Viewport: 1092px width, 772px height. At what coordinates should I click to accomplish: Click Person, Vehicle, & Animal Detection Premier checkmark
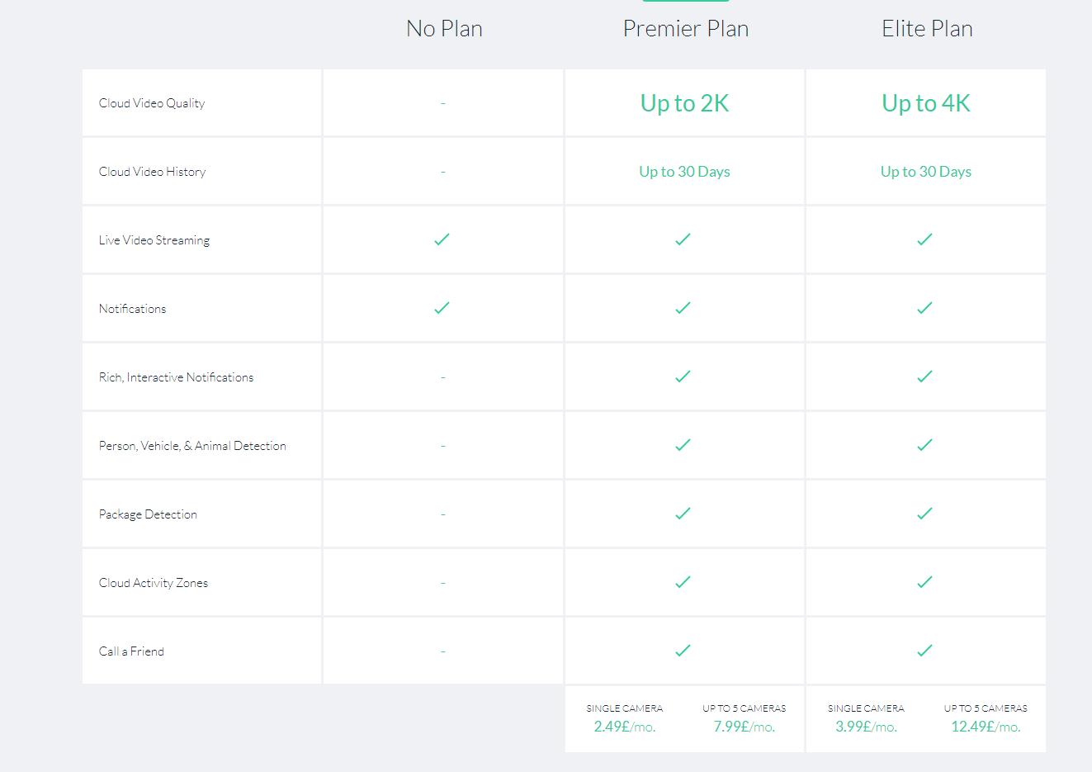[x=683, y=445]
